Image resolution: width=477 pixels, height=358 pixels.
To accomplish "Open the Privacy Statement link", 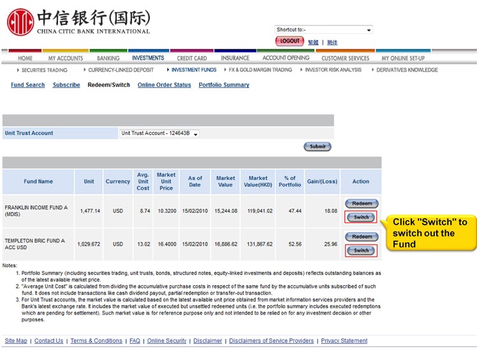I will point(344,341).
